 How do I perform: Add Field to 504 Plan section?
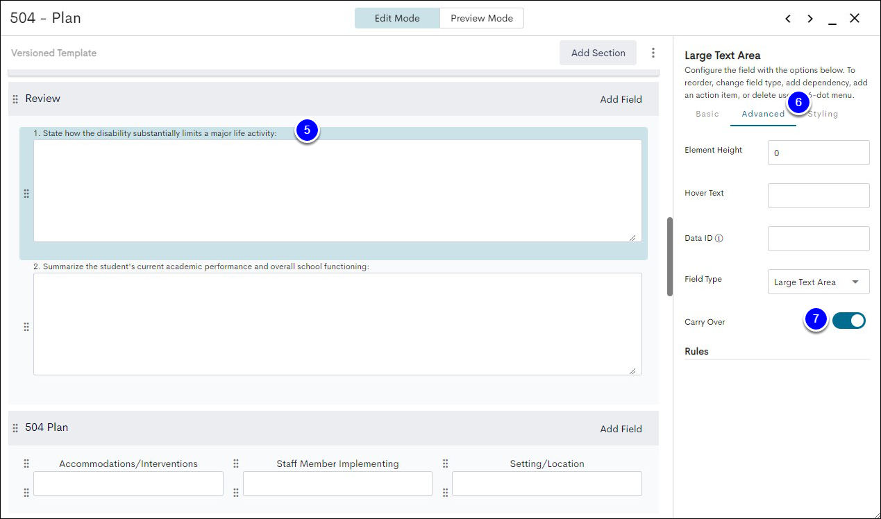[621, 429]
